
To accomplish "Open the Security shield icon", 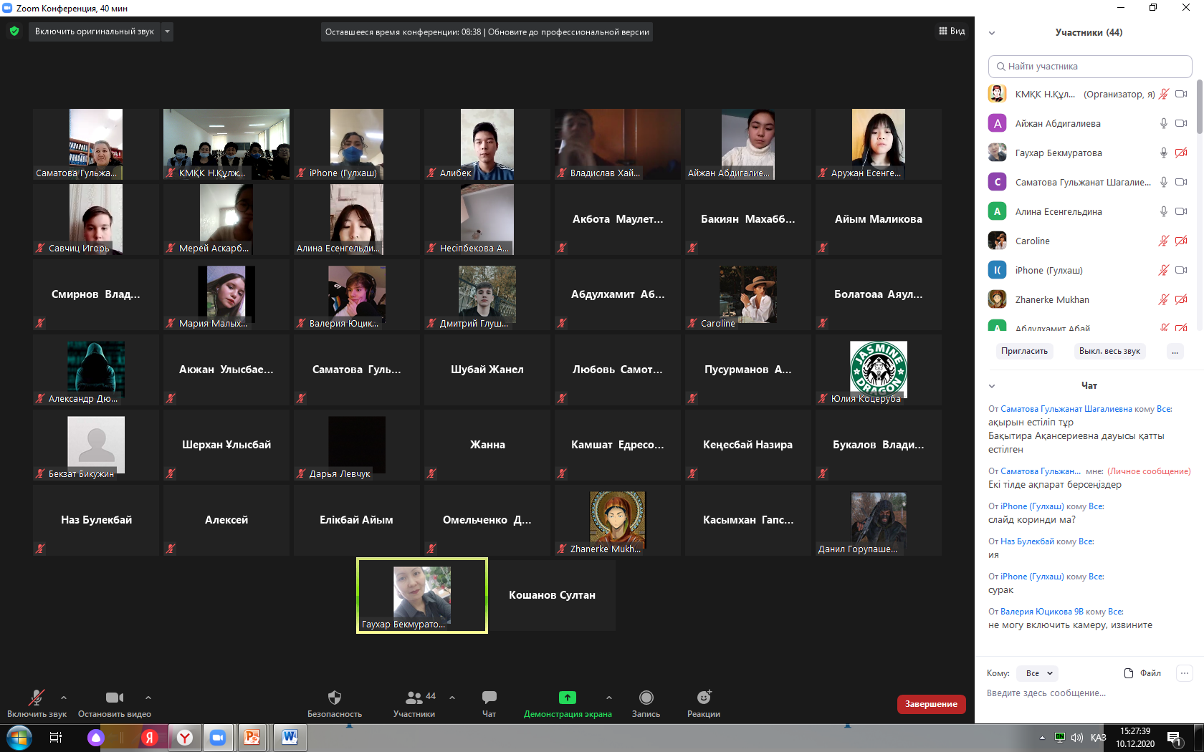I will pyautogui.click(x=334, y=698).
